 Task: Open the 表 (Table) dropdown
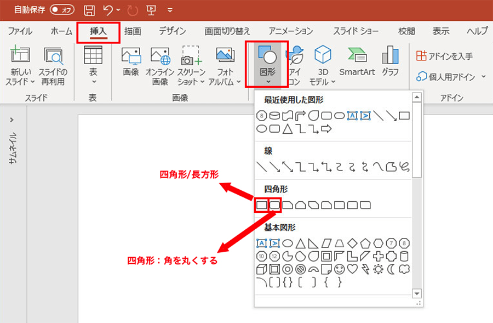tap(93, 82)
